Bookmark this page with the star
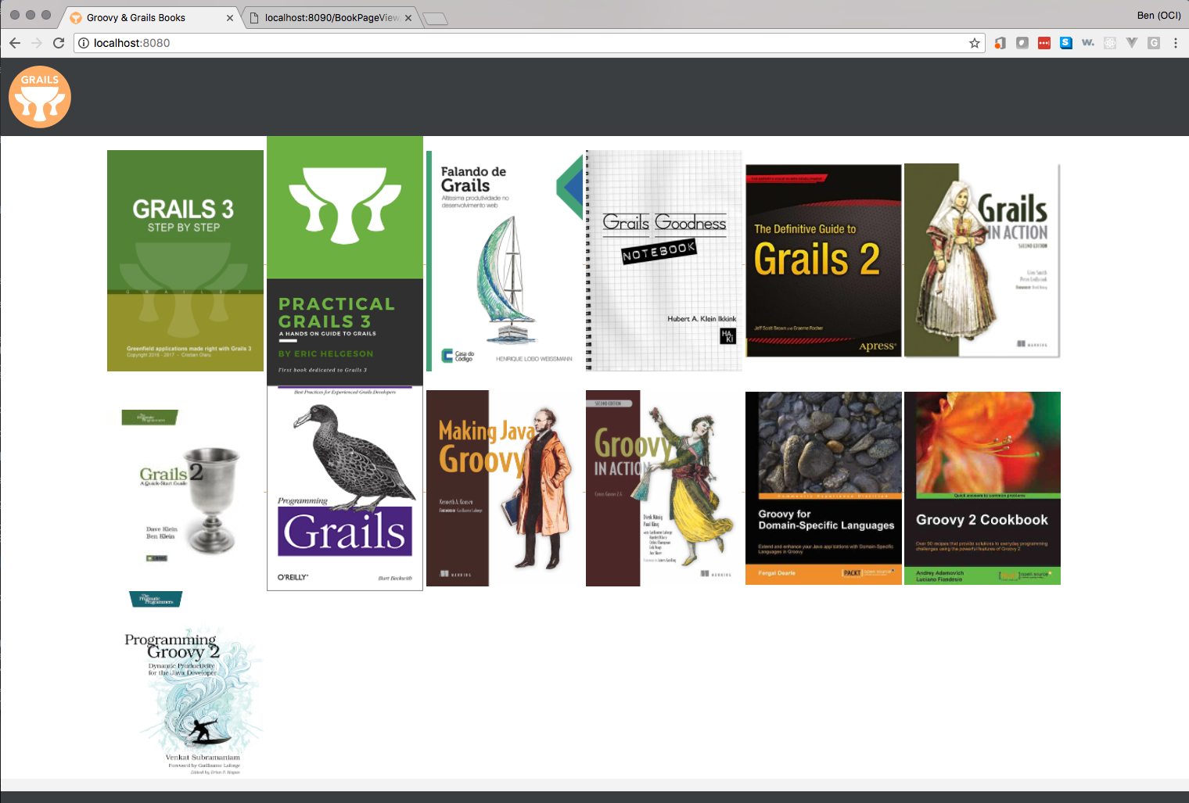The width and height of the screenshot is (1189, 803). 974,43
